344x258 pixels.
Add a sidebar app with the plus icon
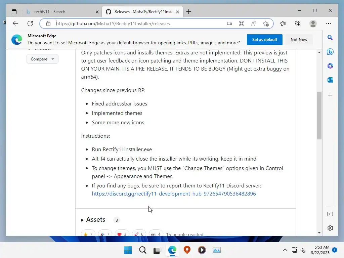click(330, 95)
